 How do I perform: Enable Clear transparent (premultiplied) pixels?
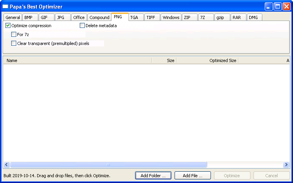[x=14, y=43]
